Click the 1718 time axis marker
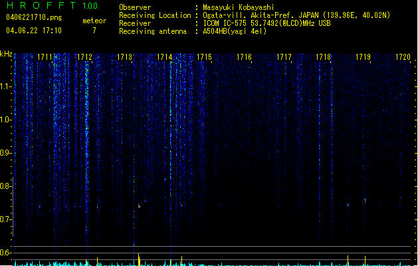This screenshot has height=266, width=418. pyautogui.click(x=324, y=57)
